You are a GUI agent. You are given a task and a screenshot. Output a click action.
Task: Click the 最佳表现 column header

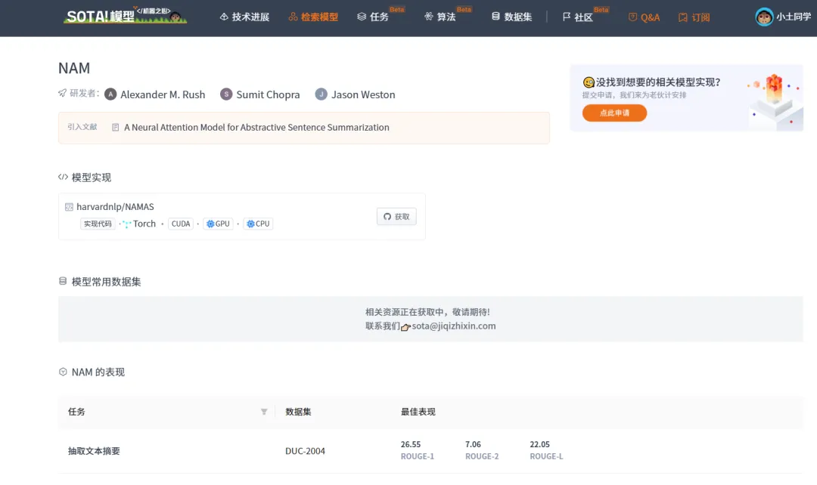418,412
